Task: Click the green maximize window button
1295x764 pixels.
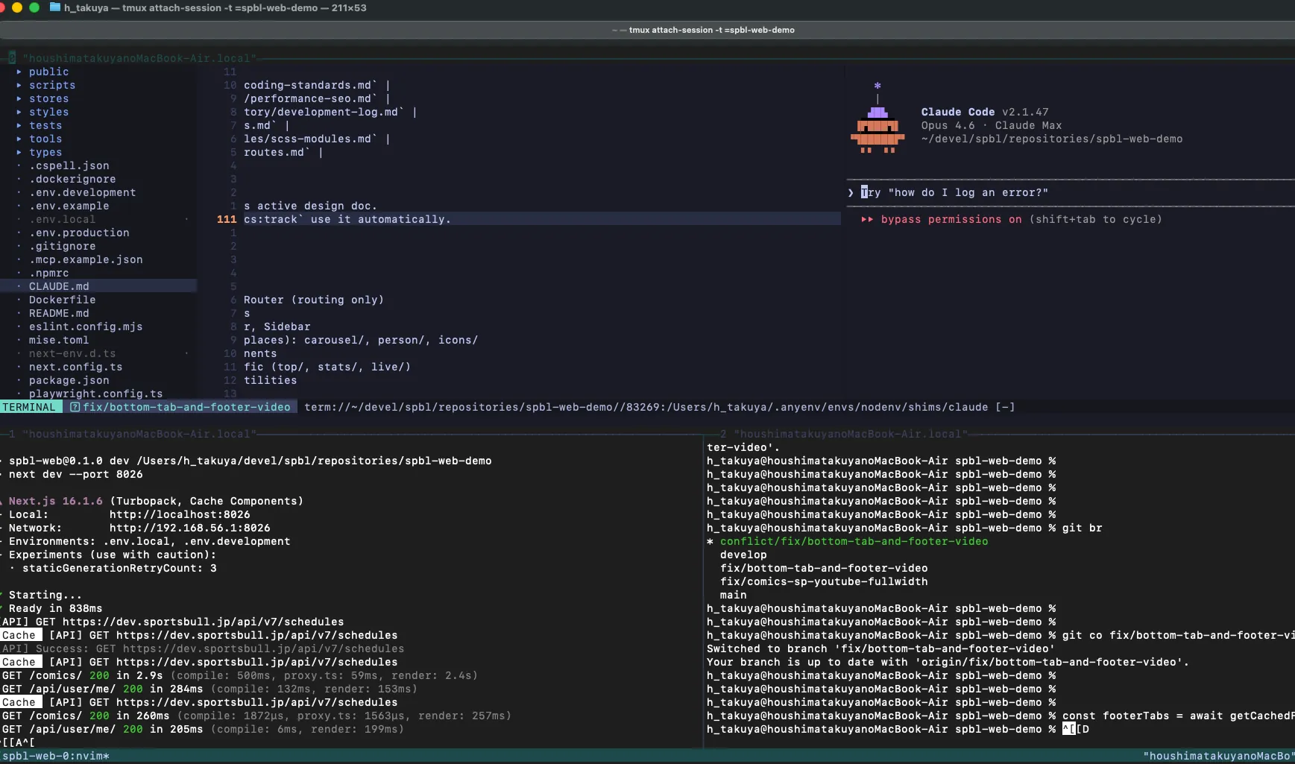Action: [x=34, y=7]
